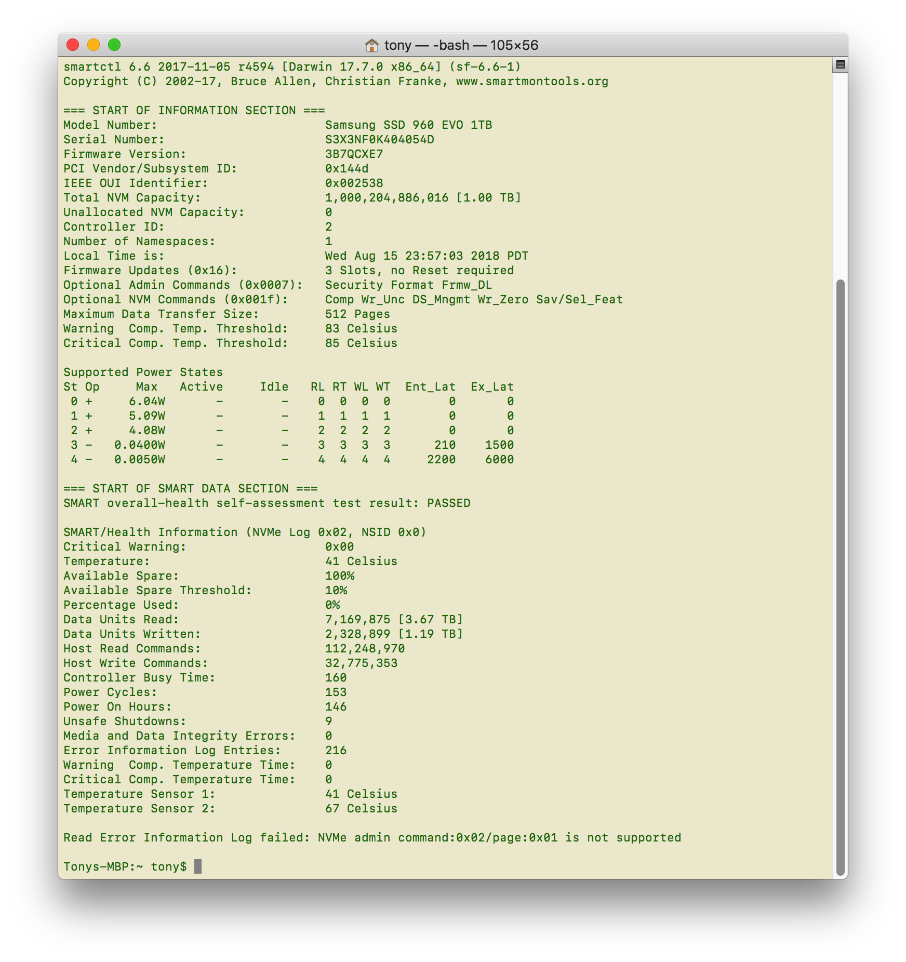Place cursor at the 'Tonys-MBP:~ tony$' prompt
This screenshot has height=962, width=906.
198,866
